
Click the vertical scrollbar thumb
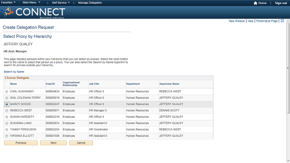pyautogui.click(x=288, y=68)
